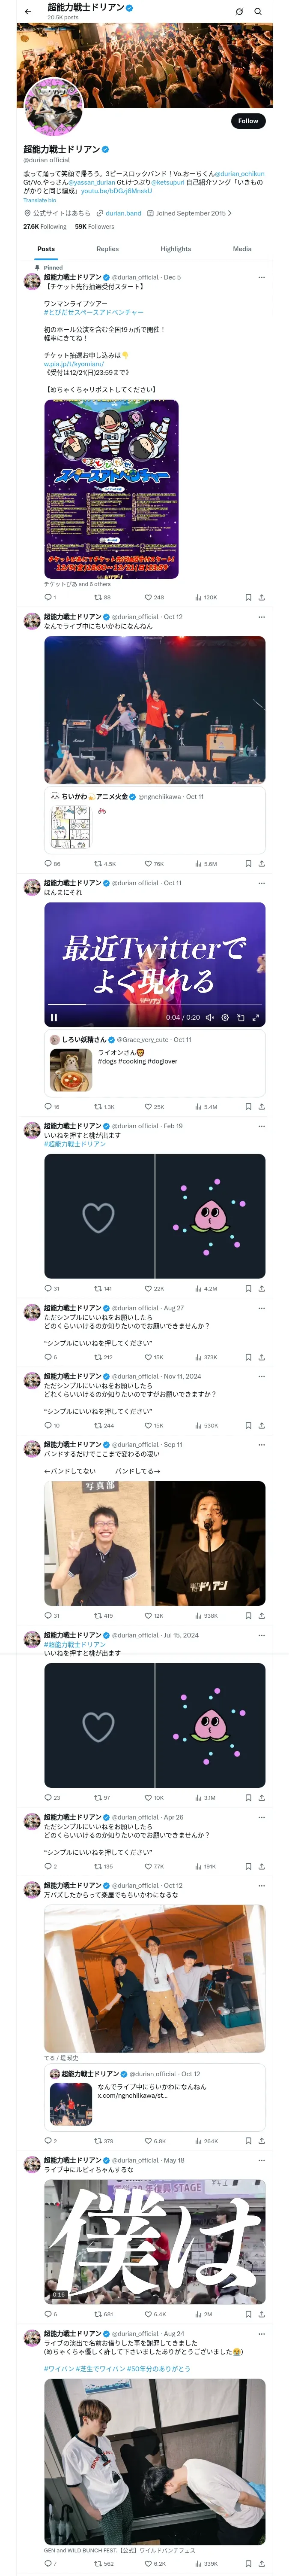Open search with the magnifier icon

(x=258, y=12)
